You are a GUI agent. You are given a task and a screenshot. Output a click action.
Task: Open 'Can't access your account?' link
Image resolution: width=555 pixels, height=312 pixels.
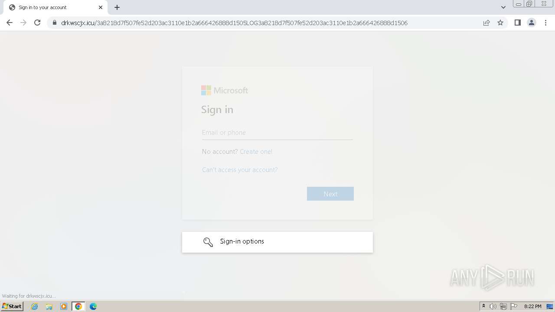point(240,170)
